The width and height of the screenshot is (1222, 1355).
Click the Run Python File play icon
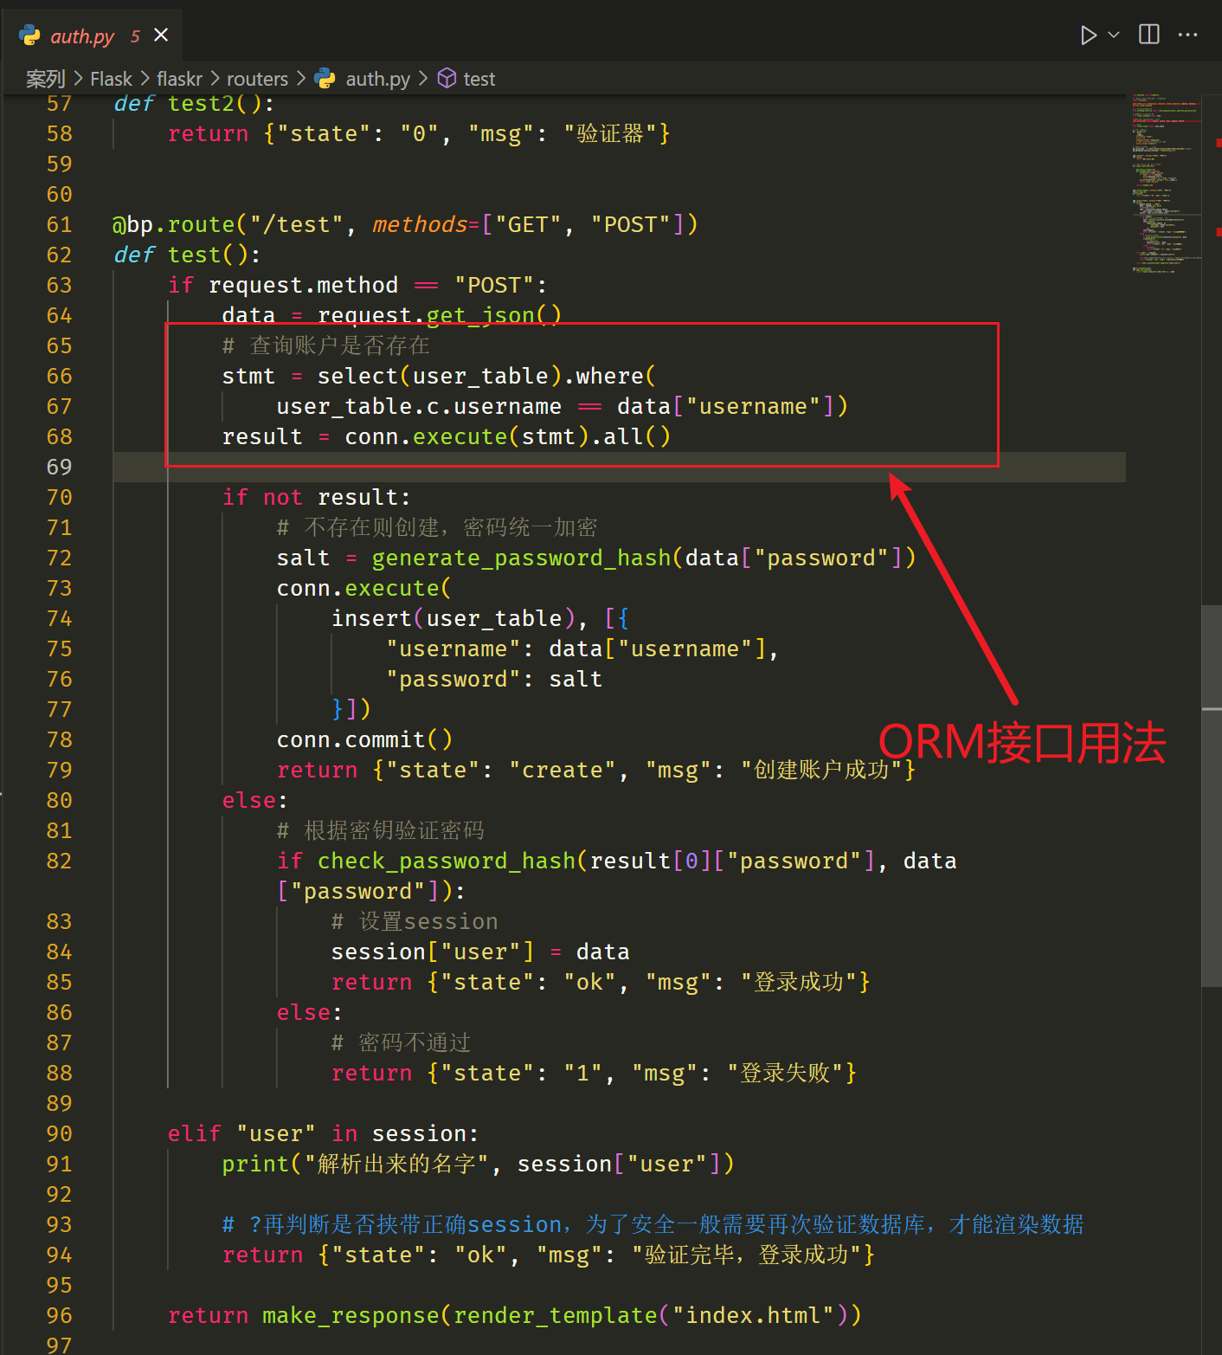1089,35
